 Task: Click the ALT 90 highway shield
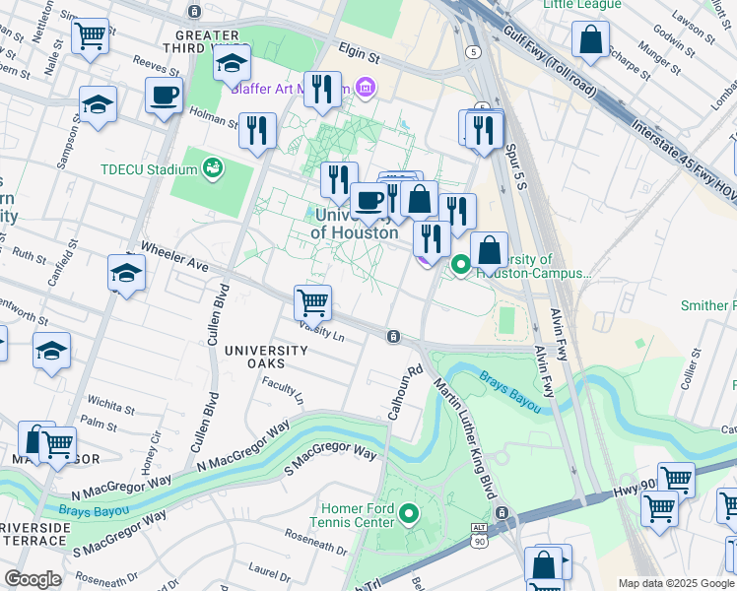click(x=480, y=536)
